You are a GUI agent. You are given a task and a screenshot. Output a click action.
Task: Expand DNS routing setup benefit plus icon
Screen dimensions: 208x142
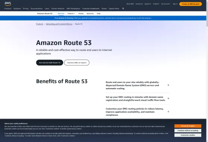(x=168, y=99)
